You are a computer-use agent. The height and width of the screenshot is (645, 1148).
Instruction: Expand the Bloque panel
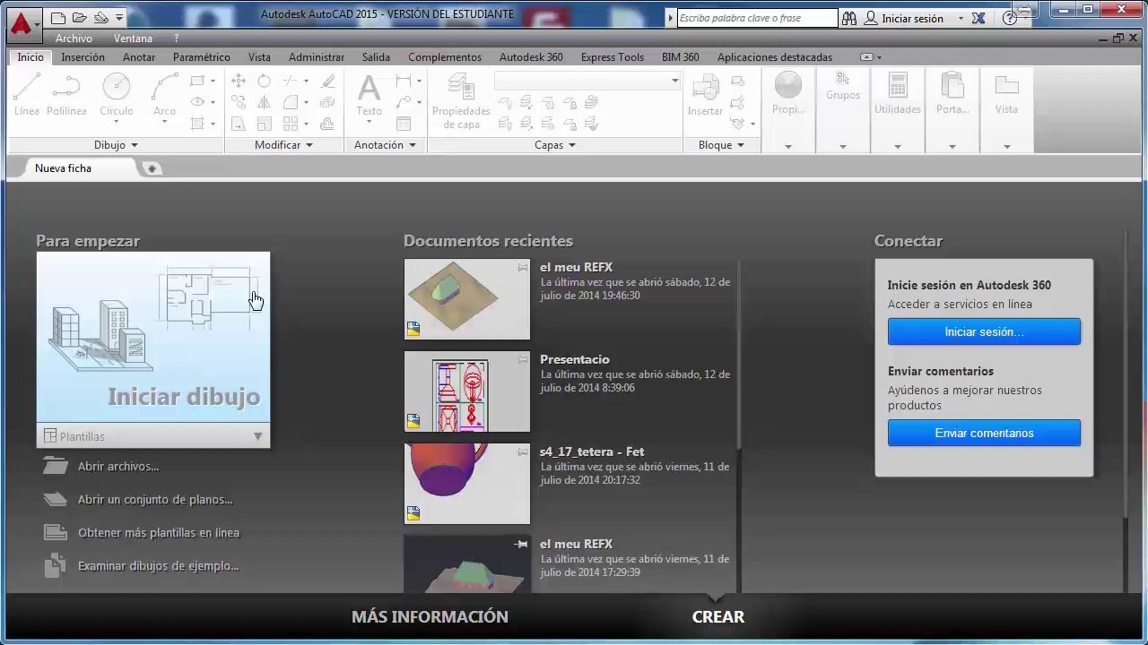pyautogui.click(x=722, y=145)
